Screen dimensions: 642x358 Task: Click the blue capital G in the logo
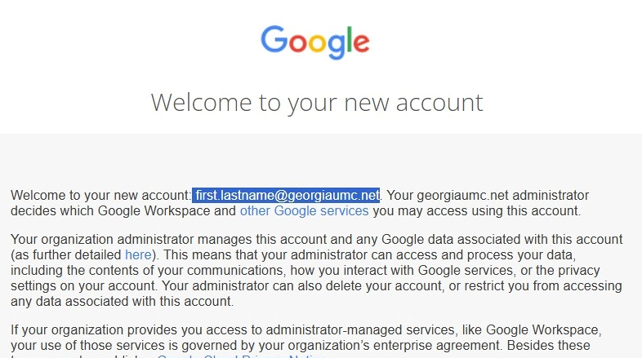tap(274, 39)
